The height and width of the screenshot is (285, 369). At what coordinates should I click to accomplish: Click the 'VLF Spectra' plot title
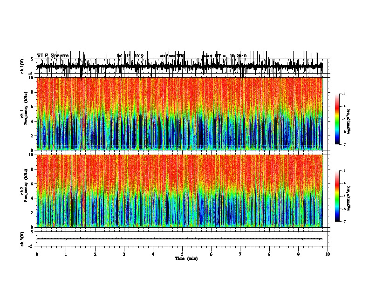pos(53,56)
